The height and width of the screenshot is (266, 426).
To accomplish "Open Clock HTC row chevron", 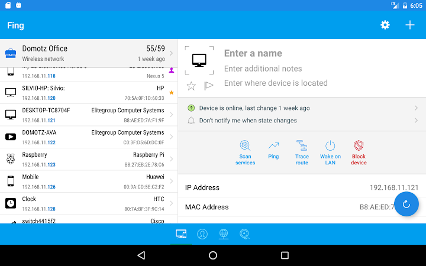I will (171, 203).
